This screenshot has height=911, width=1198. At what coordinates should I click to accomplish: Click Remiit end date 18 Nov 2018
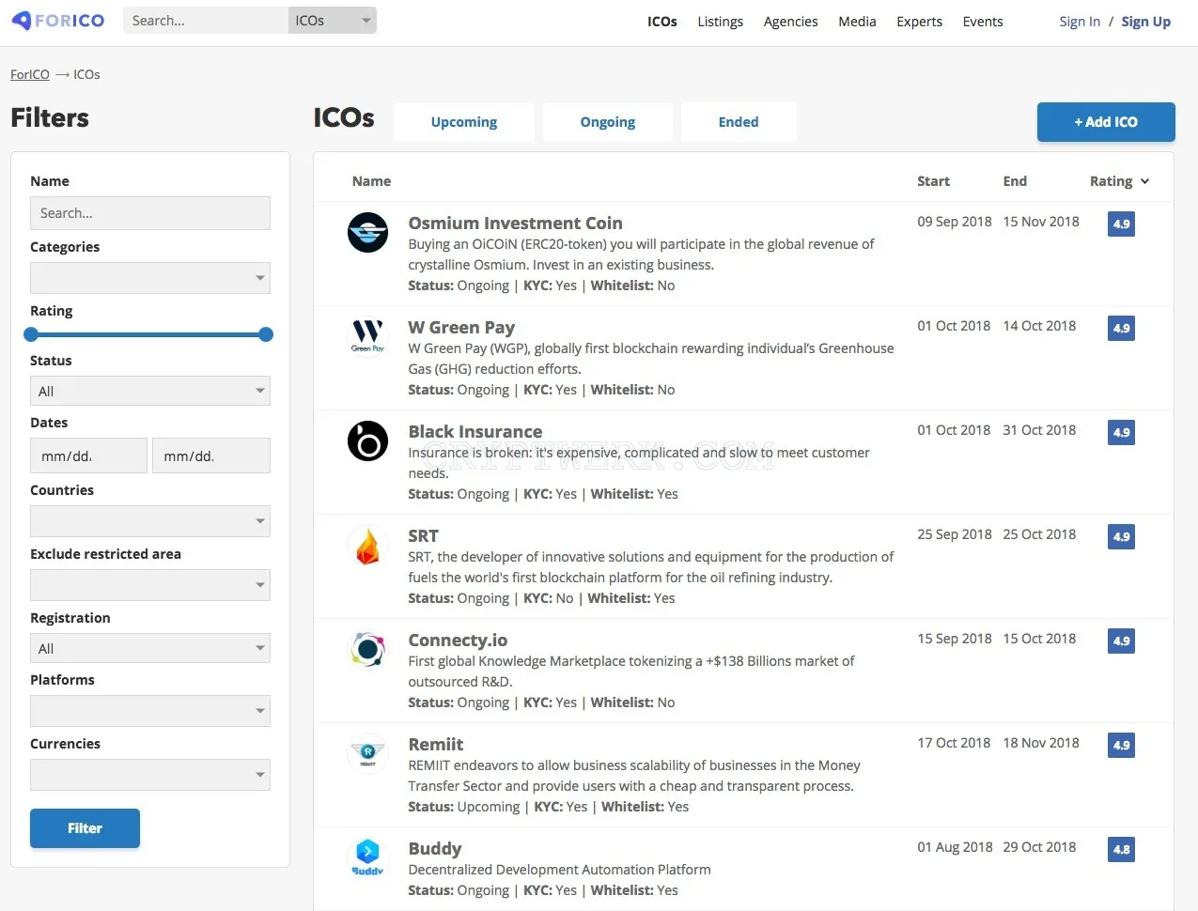coord(1041,743)
